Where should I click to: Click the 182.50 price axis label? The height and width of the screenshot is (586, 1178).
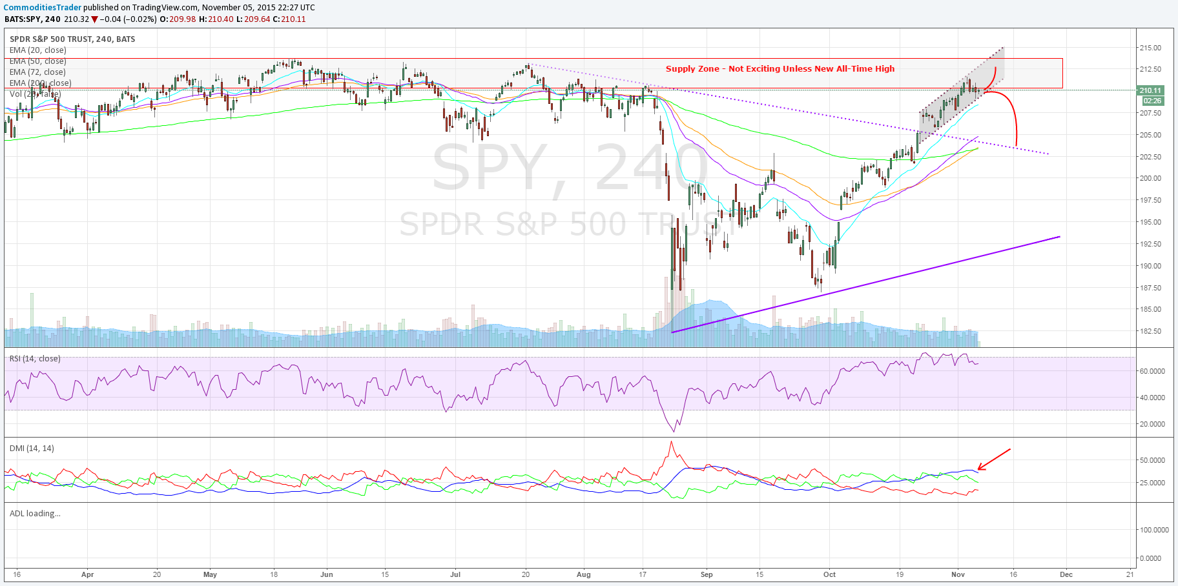click(1150, 331)
